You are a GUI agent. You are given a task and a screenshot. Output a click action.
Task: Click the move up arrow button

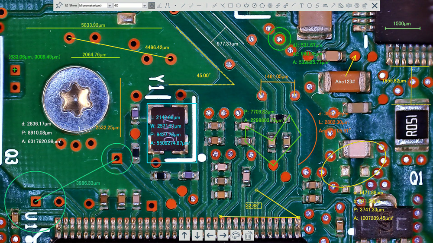coord(185,235)
